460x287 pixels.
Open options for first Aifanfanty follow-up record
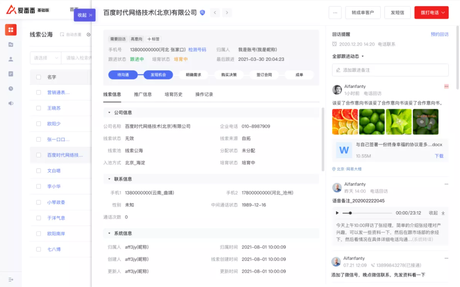point(446,86)
